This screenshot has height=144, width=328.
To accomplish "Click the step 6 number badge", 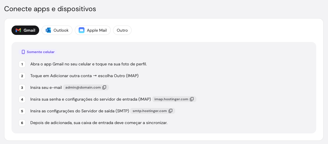I will [x=22, y=123].
